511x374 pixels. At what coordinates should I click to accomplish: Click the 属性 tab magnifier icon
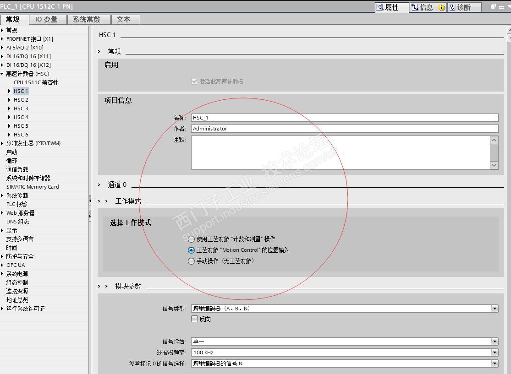(379, 7)
